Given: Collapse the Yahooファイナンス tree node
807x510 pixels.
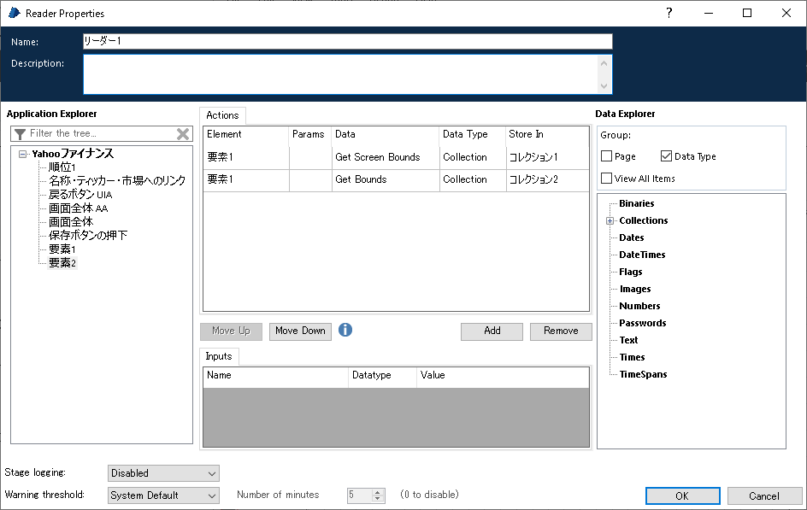Looking at the screenshot, I should [22, 154].
